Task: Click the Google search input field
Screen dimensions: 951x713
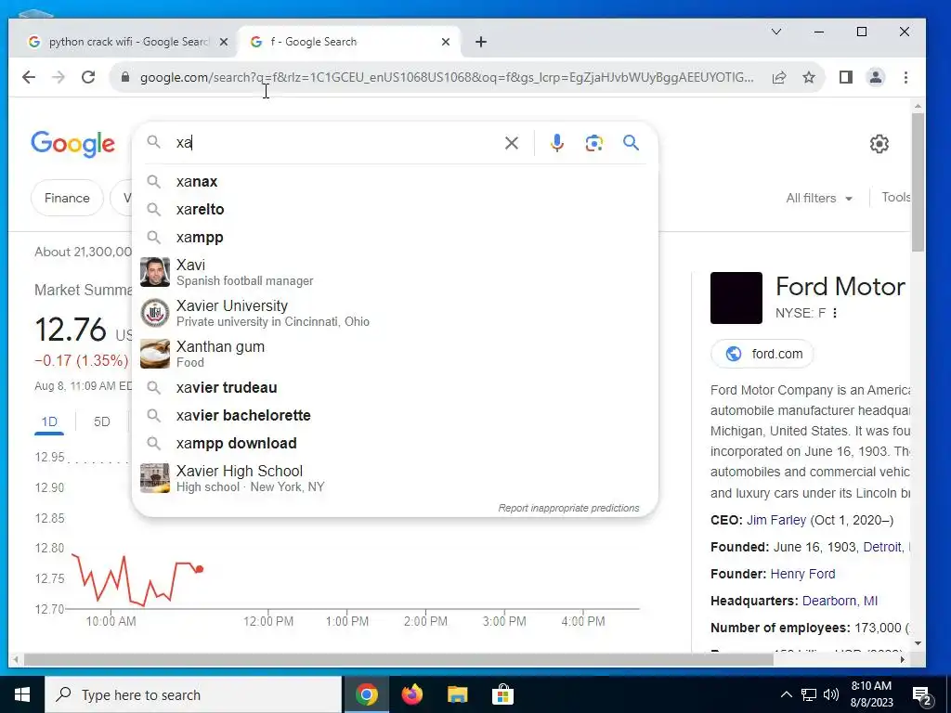Action: coord(336,143)
